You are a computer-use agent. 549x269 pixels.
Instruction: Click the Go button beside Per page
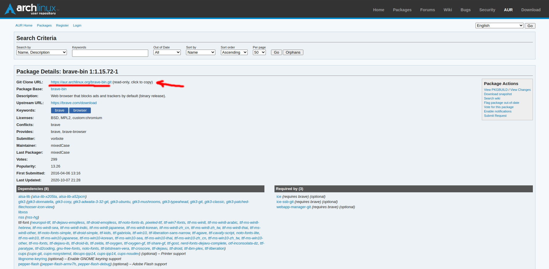coord(276,52)
